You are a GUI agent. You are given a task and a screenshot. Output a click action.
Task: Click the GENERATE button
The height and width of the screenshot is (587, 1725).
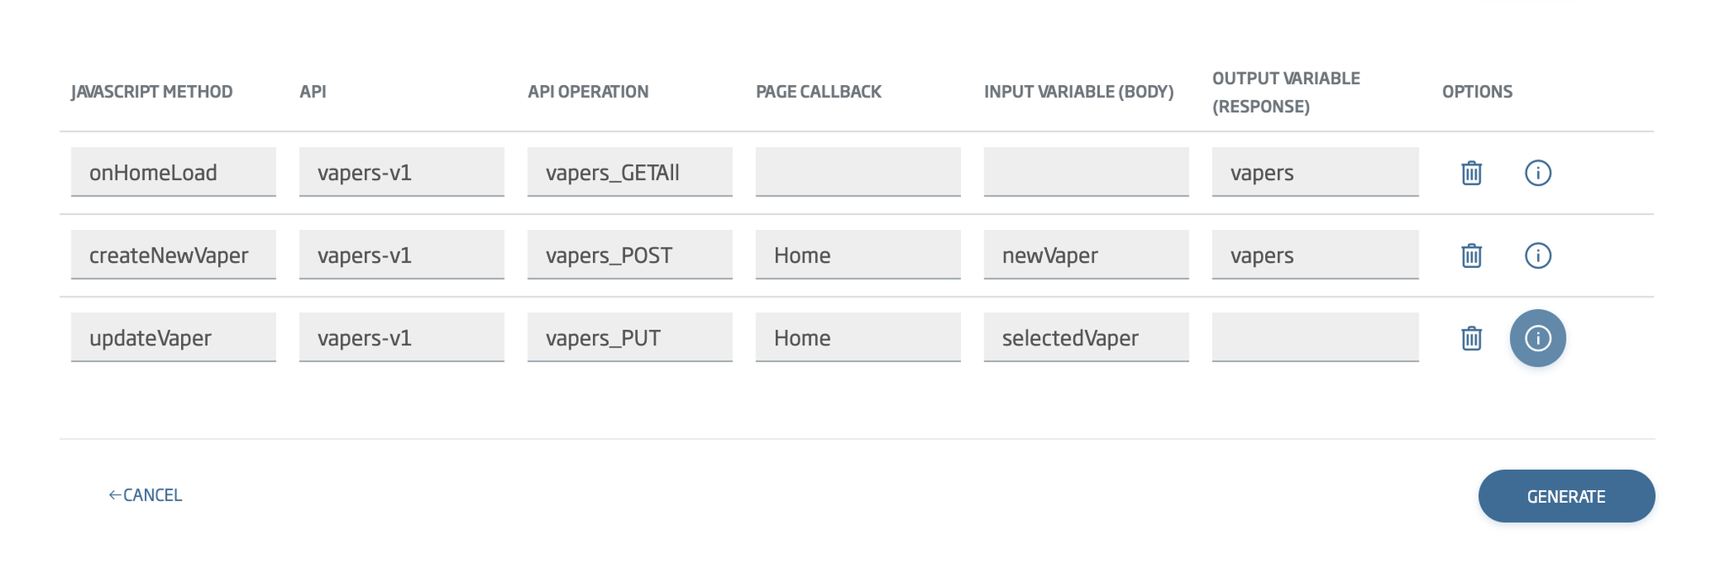(x=1566, y=496)
